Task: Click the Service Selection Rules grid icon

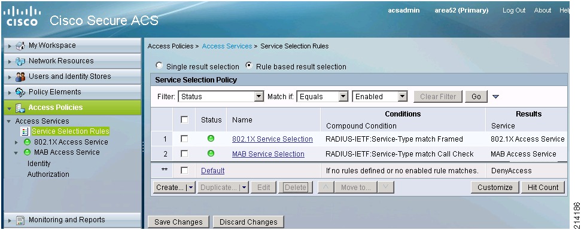Action: point(25,131)
